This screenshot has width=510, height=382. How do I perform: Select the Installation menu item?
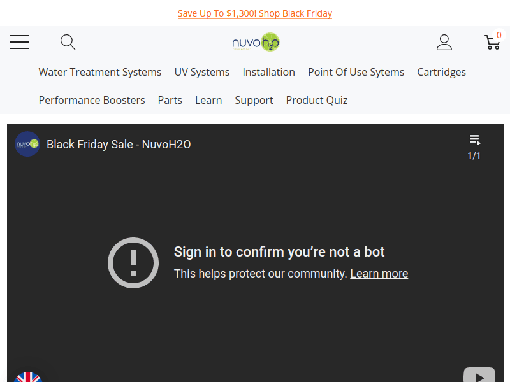coord(268,72)
